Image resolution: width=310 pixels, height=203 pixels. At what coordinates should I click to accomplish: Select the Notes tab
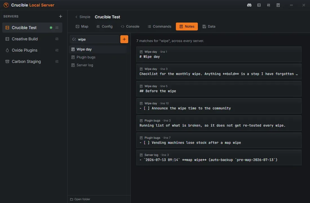(x=187, y=27)
